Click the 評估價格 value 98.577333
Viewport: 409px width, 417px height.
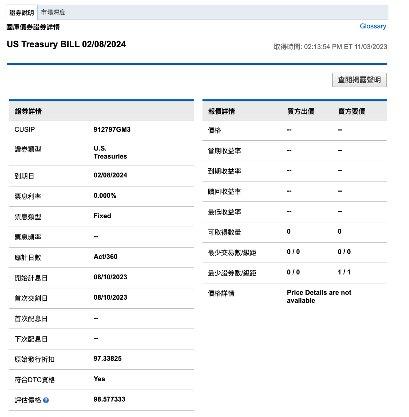click(109, 399)
